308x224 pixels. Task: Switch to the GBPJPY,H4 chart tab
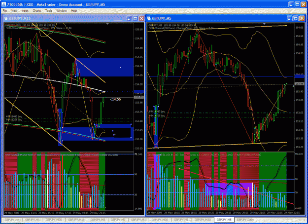pyautogui.click(x=12, y=220)
